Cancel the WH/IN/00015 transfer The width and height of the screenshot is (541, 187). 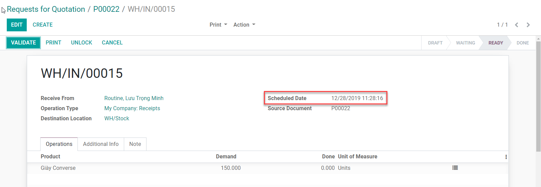click(x=112, y=43)
